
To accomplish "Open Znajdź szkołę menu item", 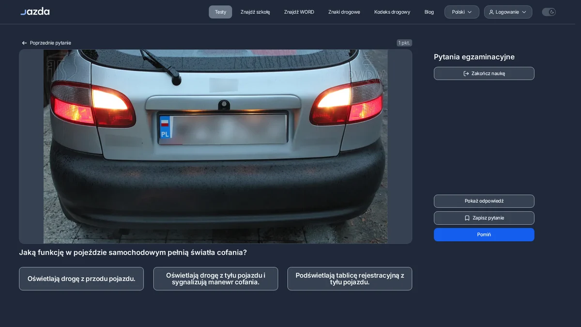I will click(255, 12).
